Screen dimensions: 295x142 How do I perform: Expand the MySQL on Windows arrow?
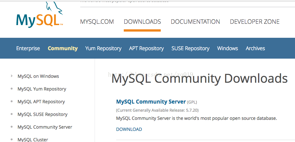click(x=12, y=76)
